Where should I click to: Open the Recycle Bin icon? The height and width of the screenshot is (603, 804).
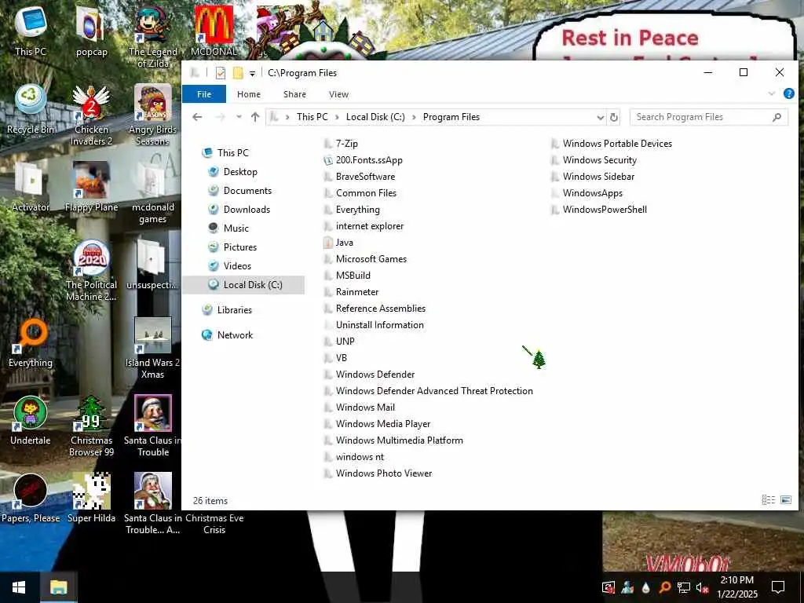pyautogui.click(x=31, y=108)
